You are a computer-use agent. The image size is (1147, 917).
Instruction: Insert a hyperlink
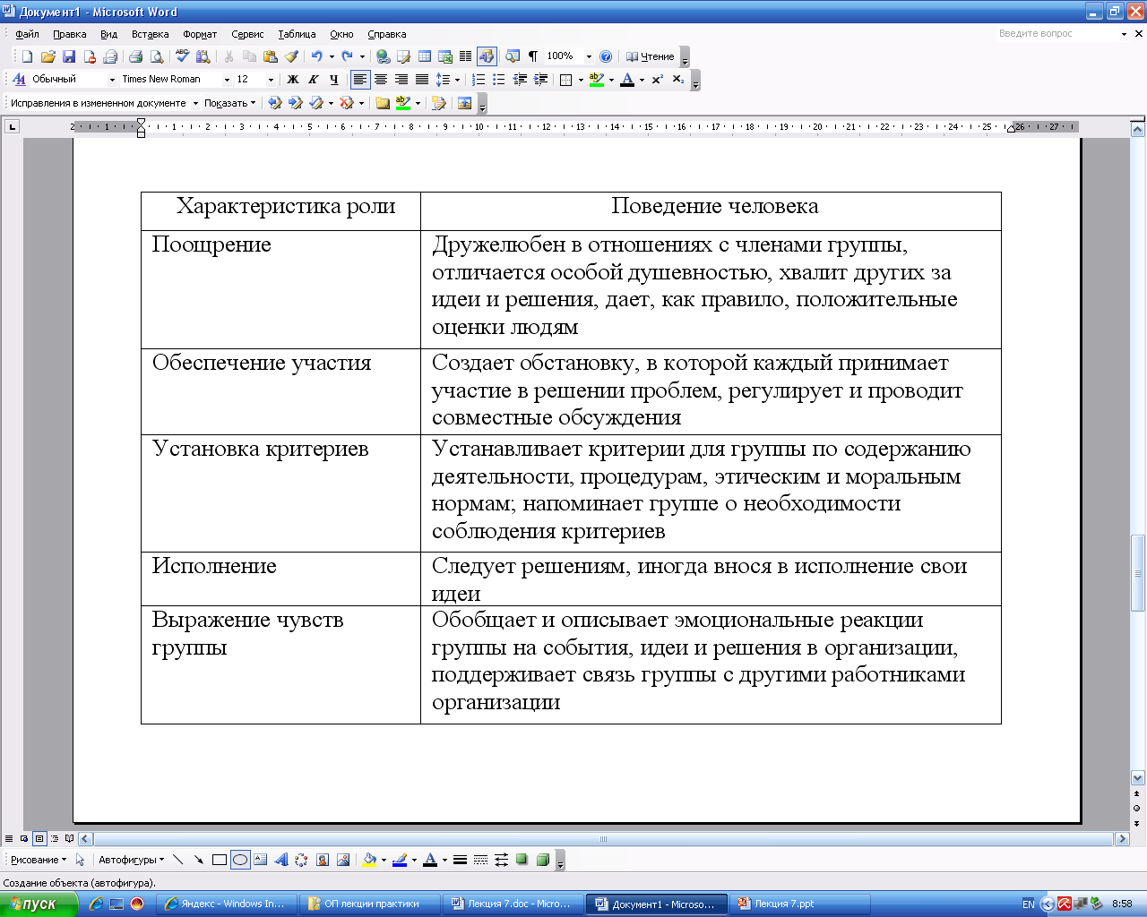point(383,56)
